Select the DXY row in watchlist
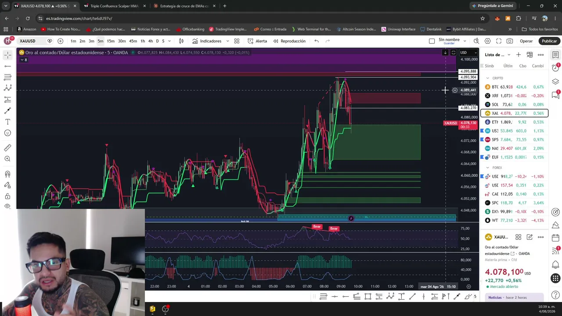The width and height of the screenshot is (562, 316). [514, 212]
